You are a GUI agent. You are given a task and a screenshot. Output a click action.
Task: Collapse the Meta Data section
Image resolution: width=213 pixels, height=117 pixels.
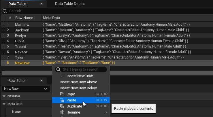click(4, 104)
